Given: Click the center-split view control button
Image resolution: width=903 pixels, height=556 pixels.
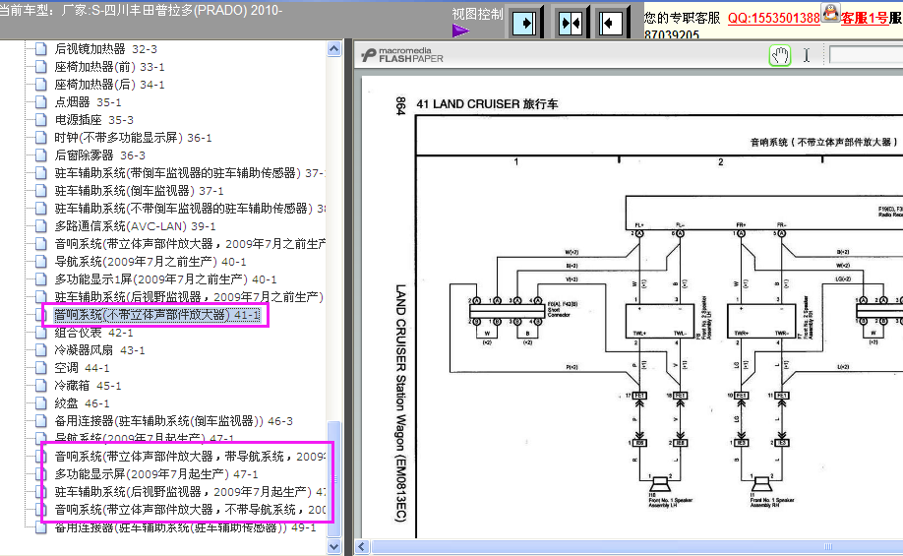Looking at the screenshot, I should click(571, 23).
